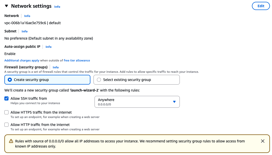The width and height of the screenshot is (272, 155).
Task: Click the Edit button for network settings
Action: (x=261, y=6)
